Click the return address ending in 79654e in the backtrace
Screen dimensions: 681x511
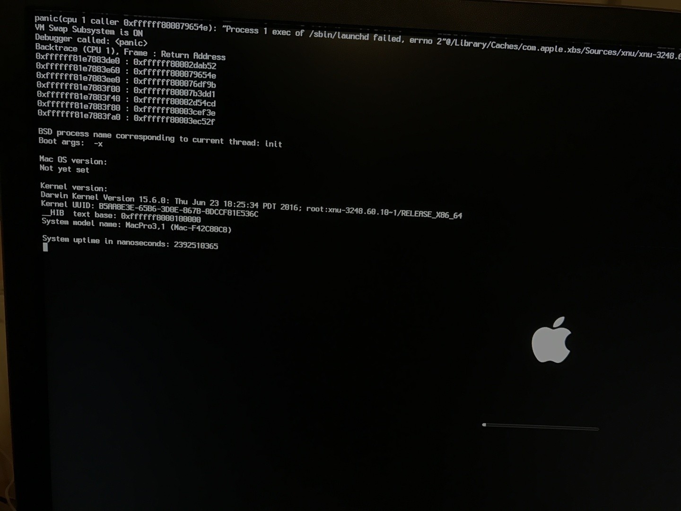click(x=175, y=73)
